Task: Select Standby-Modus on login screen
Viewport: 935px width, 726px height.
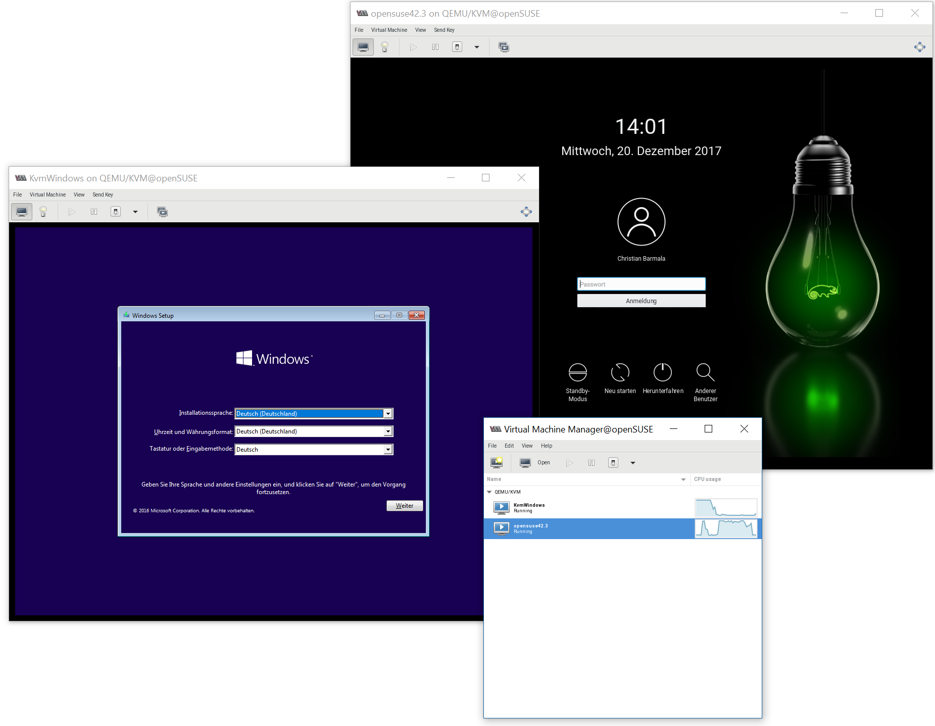Action: (577, 382)
